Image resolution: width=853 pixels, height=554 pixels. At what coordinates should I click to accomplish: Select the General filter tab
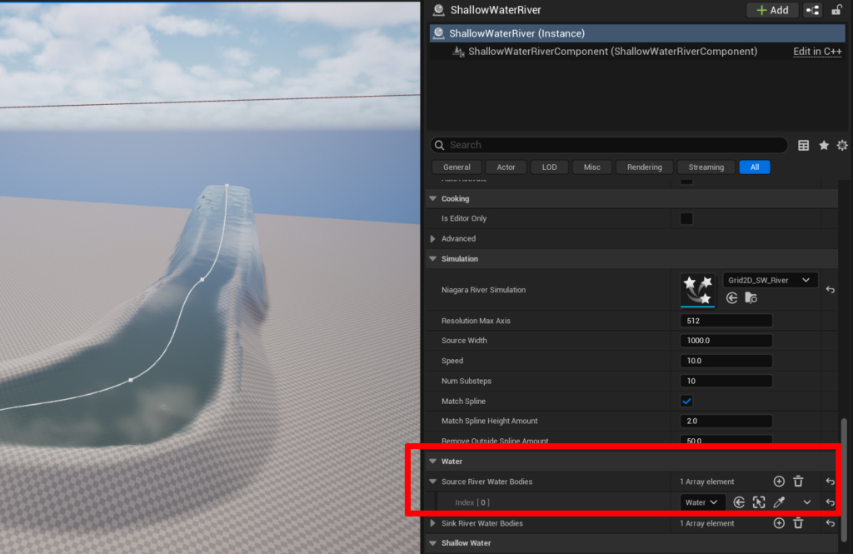pos(456,167)
